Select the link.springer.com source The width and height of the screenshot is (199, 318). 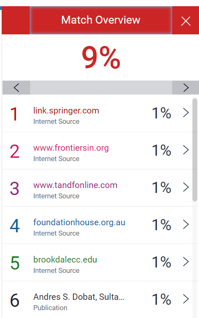point(66,111)
